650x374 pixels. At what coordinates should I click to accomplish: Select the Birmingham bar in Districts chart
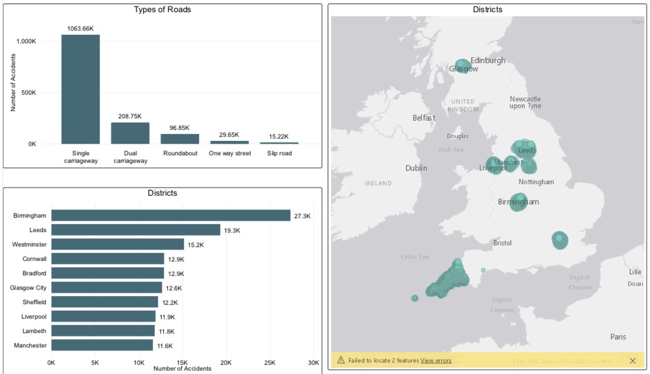tap(171, 215)
